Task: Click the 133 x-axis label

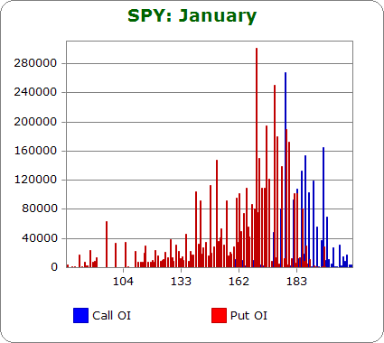Action: point(181,282)
